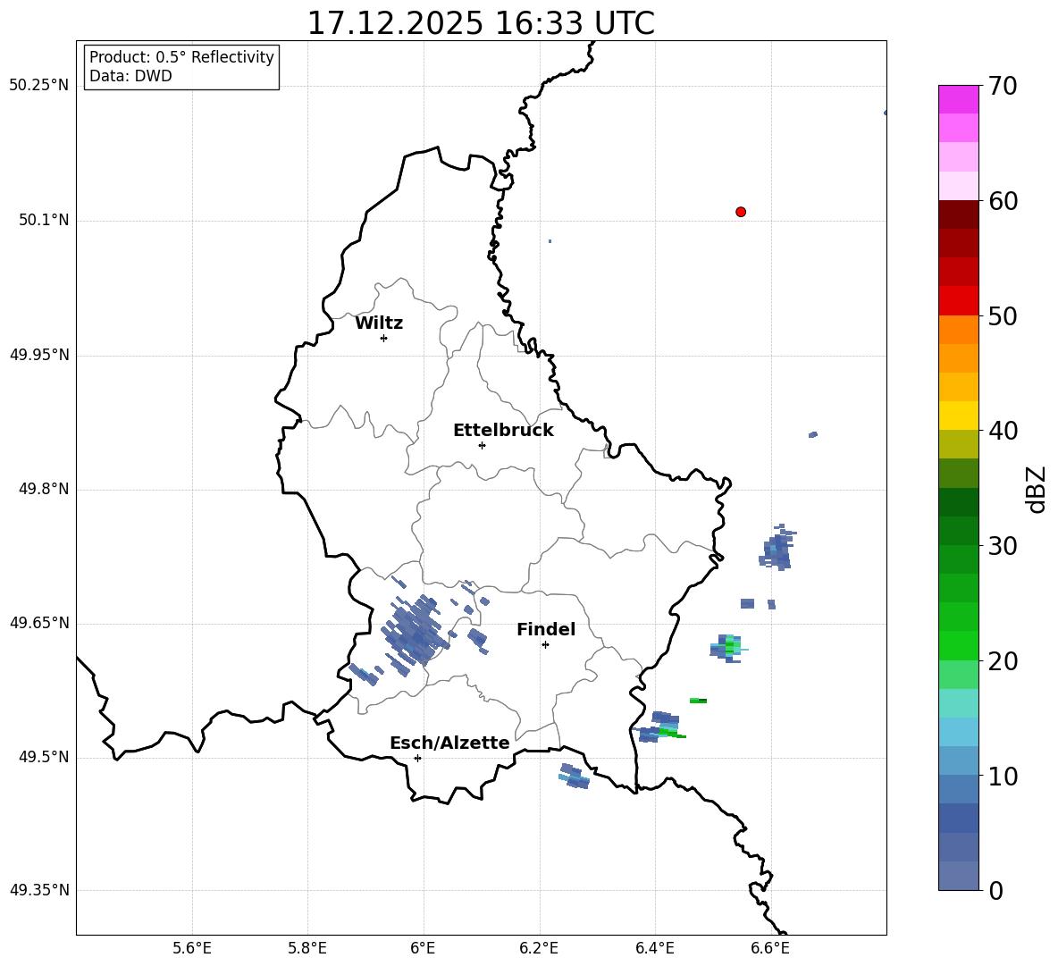Viewport: 1058px width, 966px height.
Task: Click the cyan-green radar echo near 49.62°N 6.5°E
Action: [727, 648]
